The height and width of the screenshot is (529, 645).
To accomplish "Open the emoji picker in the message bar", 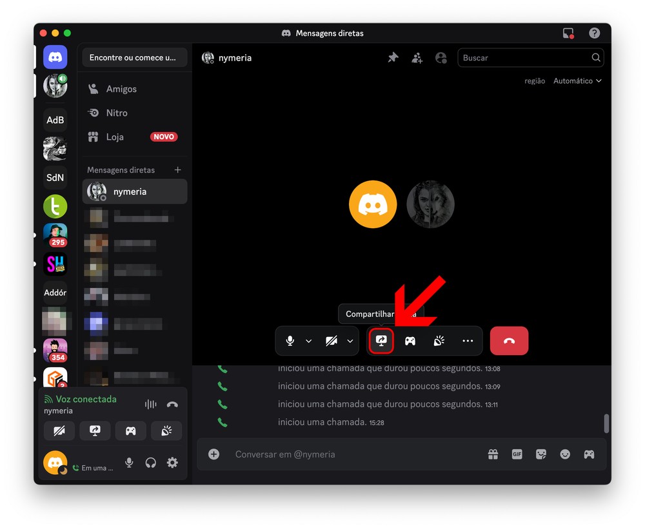I will coord(565,454).
